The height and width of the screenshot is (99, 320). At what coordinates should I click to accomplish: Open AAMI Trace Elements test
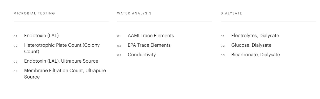pos(151,36)
